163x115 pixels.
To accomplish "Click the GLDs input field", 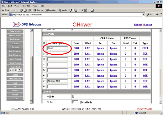I will click(x=75, y=102).
